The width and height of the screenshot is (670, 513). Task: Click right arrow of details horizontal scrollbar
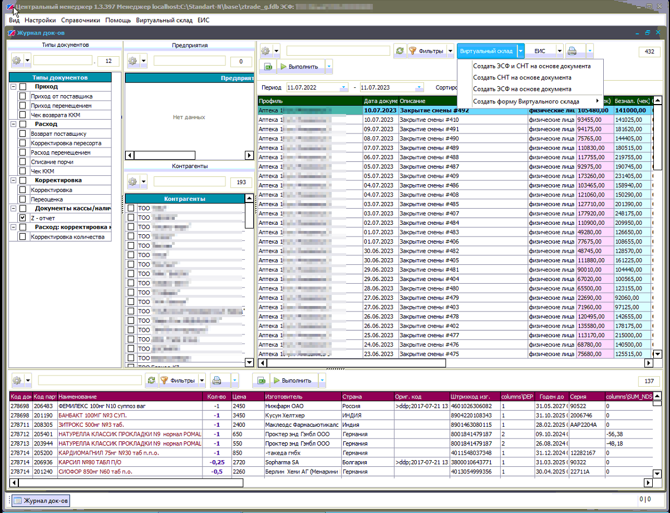[x=648, y=484]
